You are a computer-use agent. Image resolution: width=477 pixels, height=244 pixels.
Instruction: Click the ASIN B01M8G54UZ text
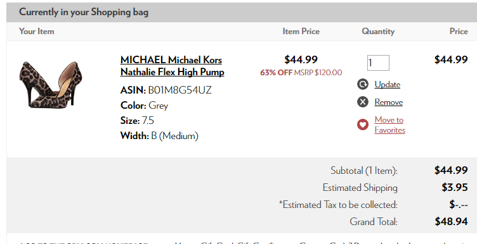[x=166, y=90]
